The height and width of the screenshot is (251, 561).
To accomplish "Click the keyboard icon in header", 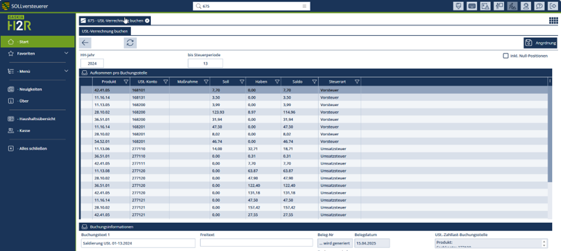I will [x=472, y=6].
